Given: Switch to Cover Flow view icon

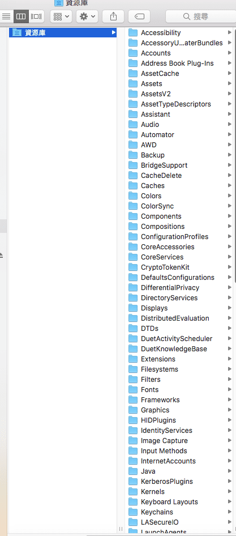Looking at the screenshot, I should point(37,16).
